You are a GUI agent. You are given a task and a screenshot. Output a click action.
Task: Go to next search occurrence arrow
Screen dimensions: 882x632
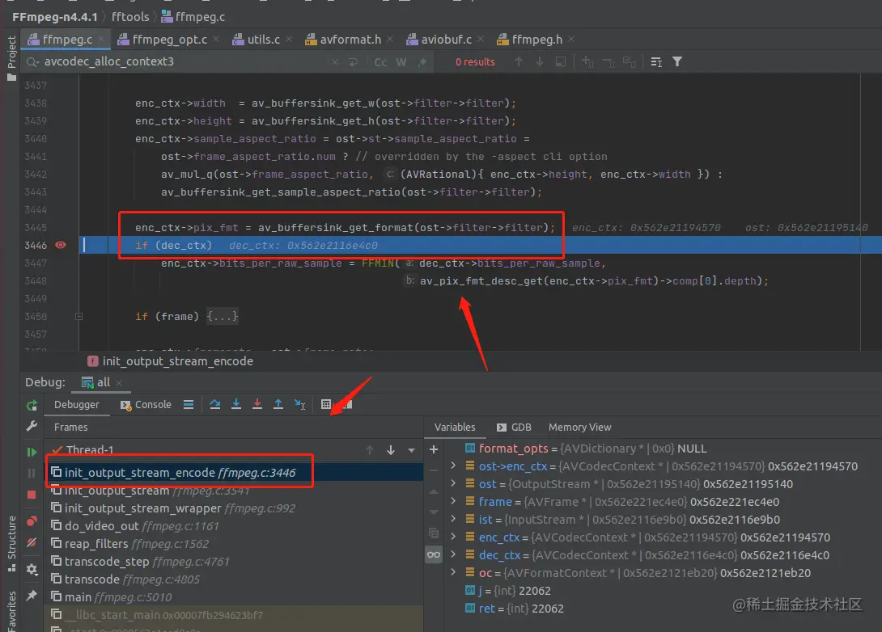pos(540,61)
